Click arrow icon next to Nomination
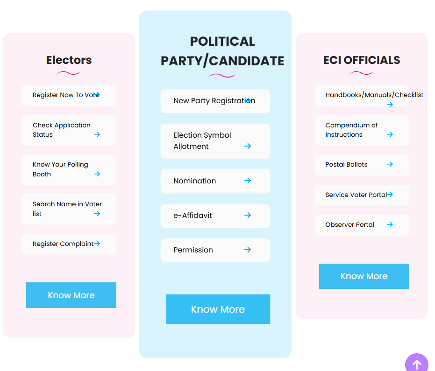Screen dimensions: 435x371 (248, 181)
